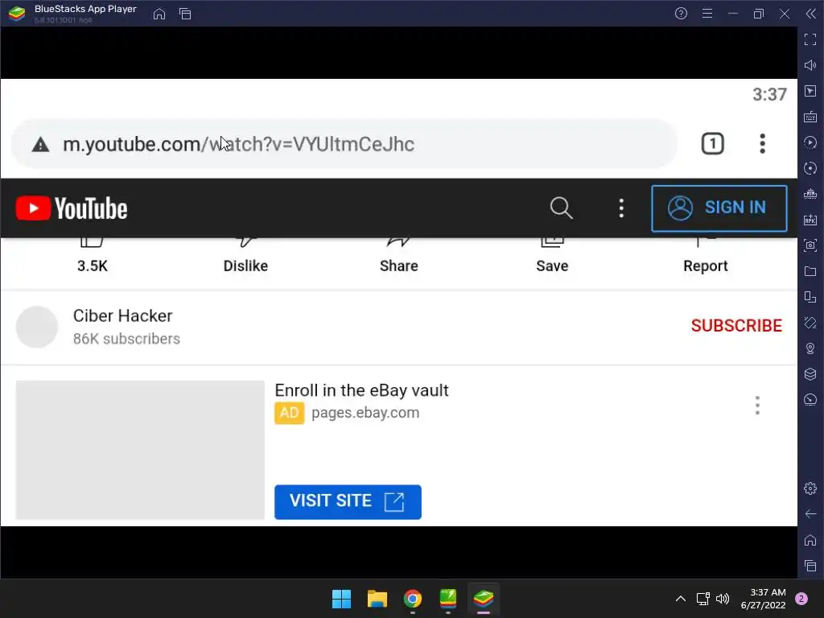The width and height of the screenshot is (824, 618).
Task: Click the red SUBSCRIBE button
Action: click(x=736, y=326)
